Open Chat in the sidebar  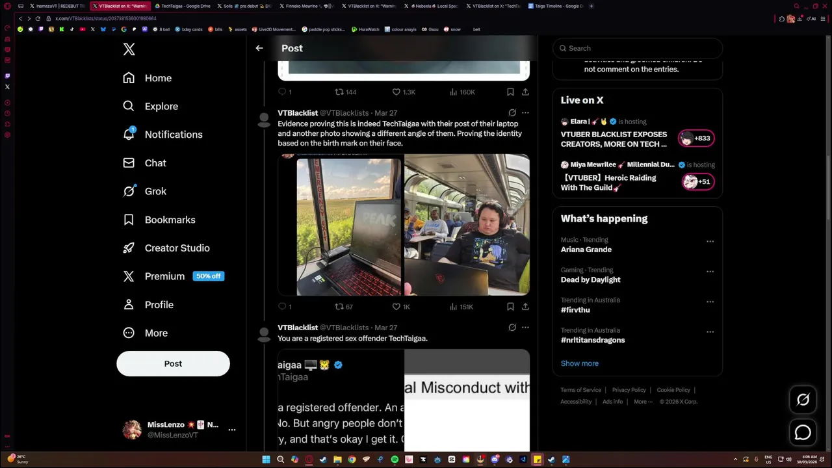[145, 163]
